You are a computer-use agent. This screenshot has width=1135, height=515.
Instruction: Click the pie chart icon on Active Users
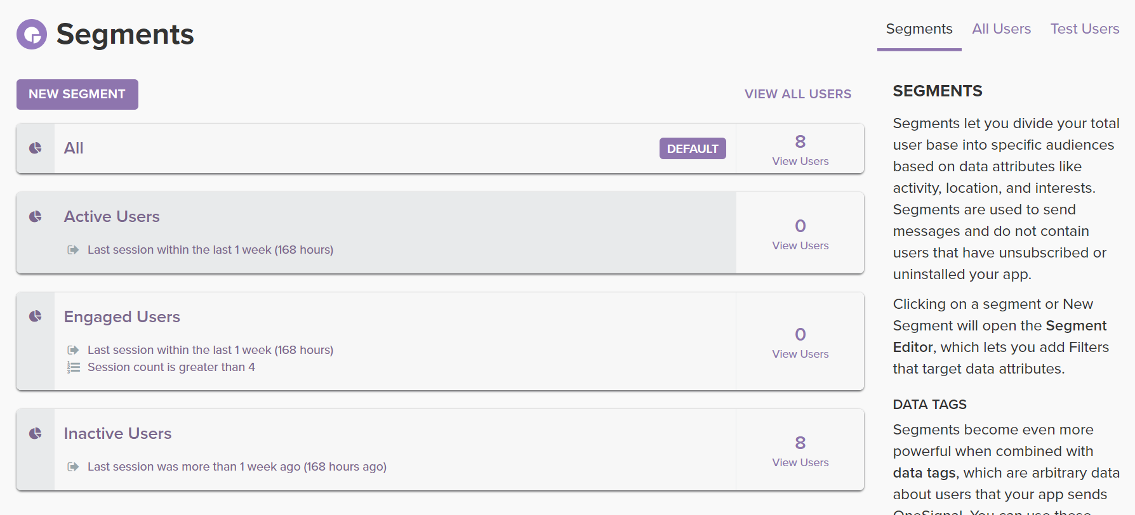pyautogui.click(x=36, y=217)
